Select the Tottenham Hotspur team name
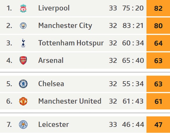Image resolution: width=170 pixels, height=133 pixels. (71, 43)
